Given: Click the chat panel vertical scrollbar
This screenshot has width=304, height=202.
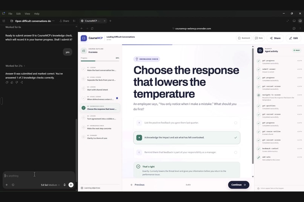Looking at the screenshot, I should [76, 151].
